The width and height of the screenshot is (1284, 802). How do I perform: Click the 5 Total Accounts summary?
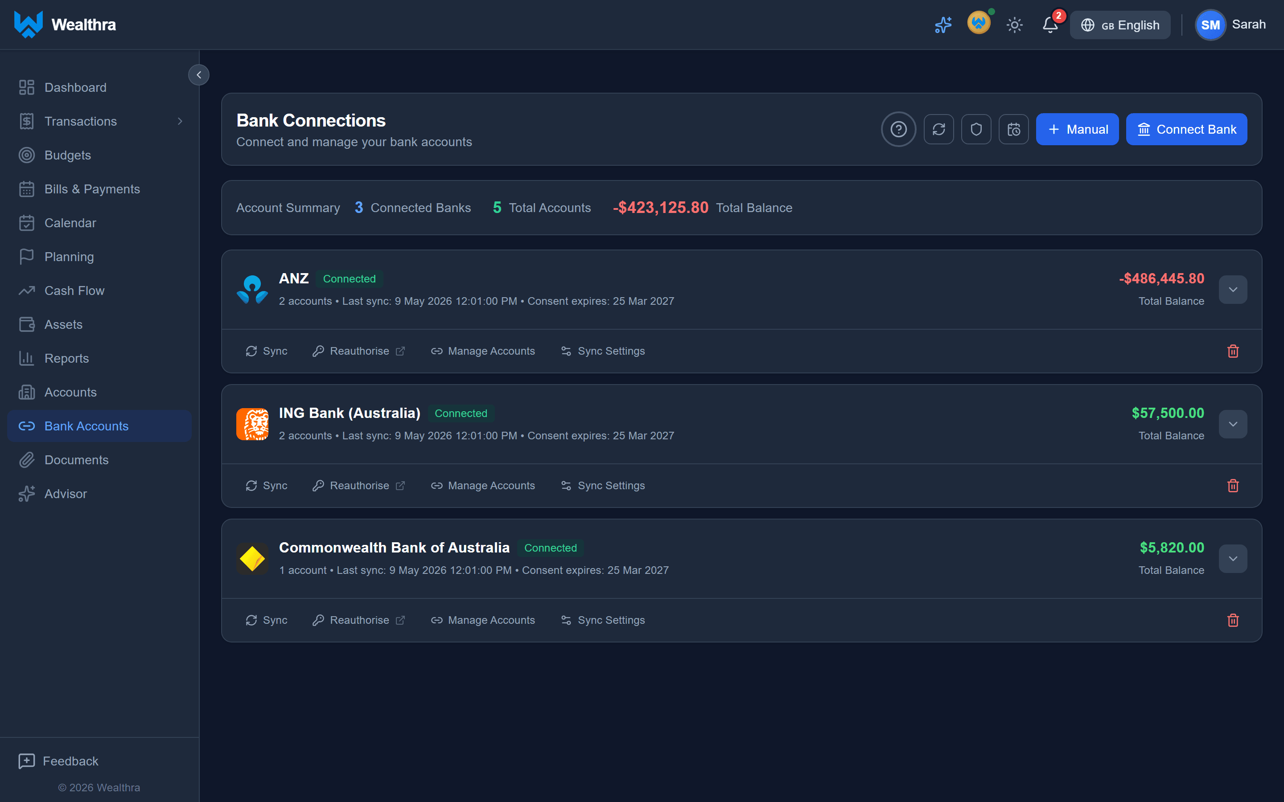point(541,207)
